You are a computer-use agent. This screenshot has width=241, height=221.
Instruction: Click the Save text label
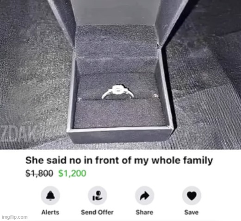[192, 212]
